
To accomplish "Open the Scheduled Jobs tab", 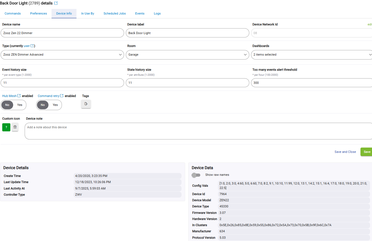I will (115, 13).
